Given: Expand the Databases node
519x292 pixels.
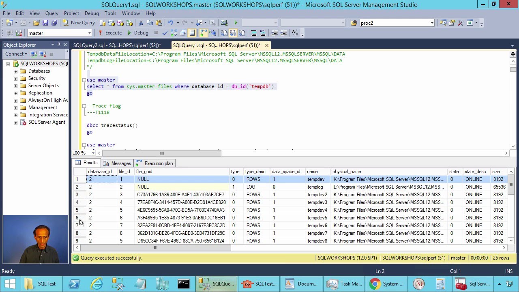Looking at the screenshot, I should pyautogui.click(x=15, y=71).
